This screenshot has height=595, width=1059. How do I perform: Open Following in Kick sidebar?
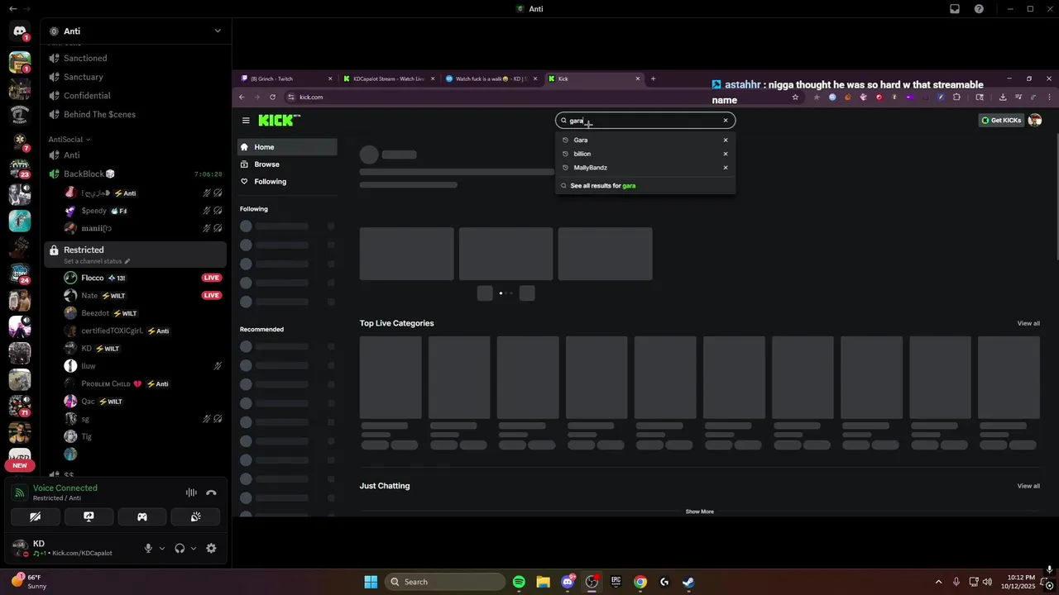coord(287,182)
